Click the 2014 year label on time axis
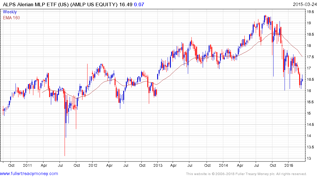Viewport: 320px width, 178px height. [x=223, y=165]
